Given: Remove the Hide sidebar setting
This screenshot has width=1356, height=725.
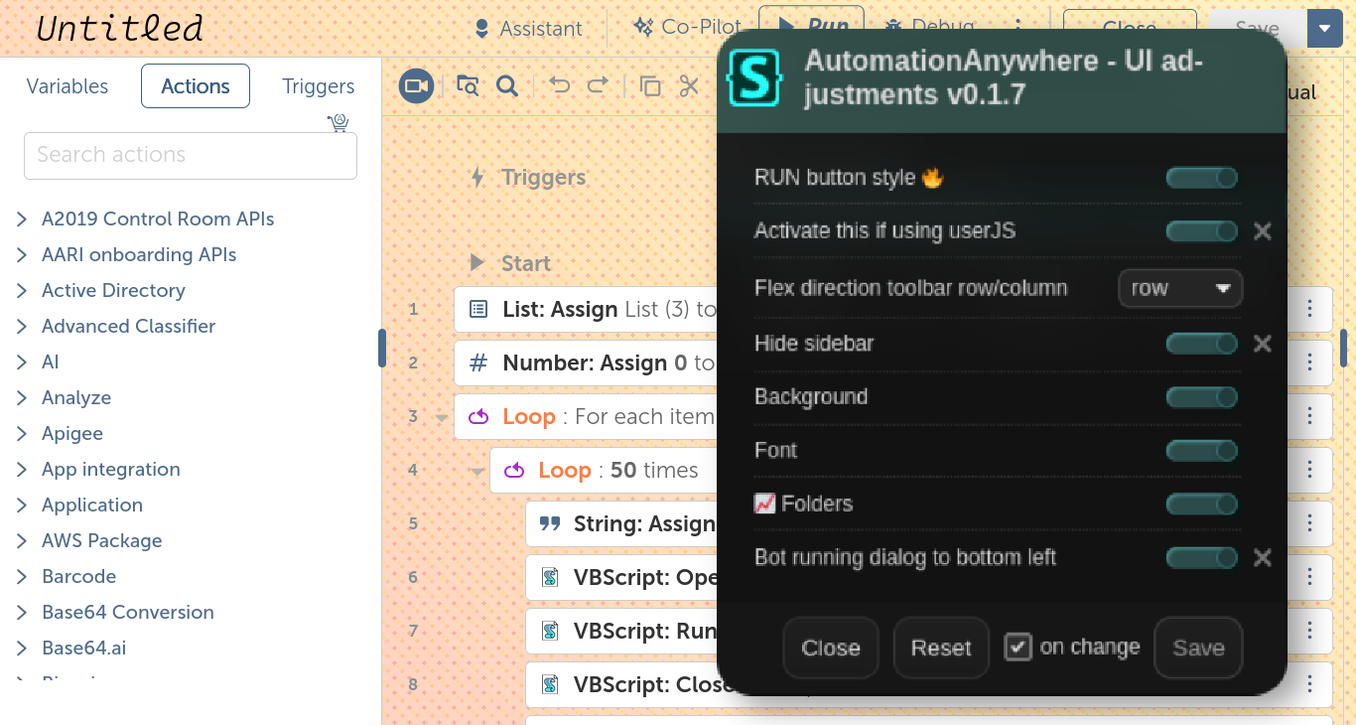Looking at the screenshot, I should (x=1262, y=344).
